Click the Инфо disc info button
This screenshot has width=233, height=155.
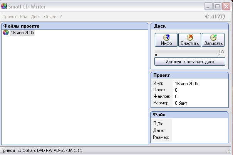[166, 40]
